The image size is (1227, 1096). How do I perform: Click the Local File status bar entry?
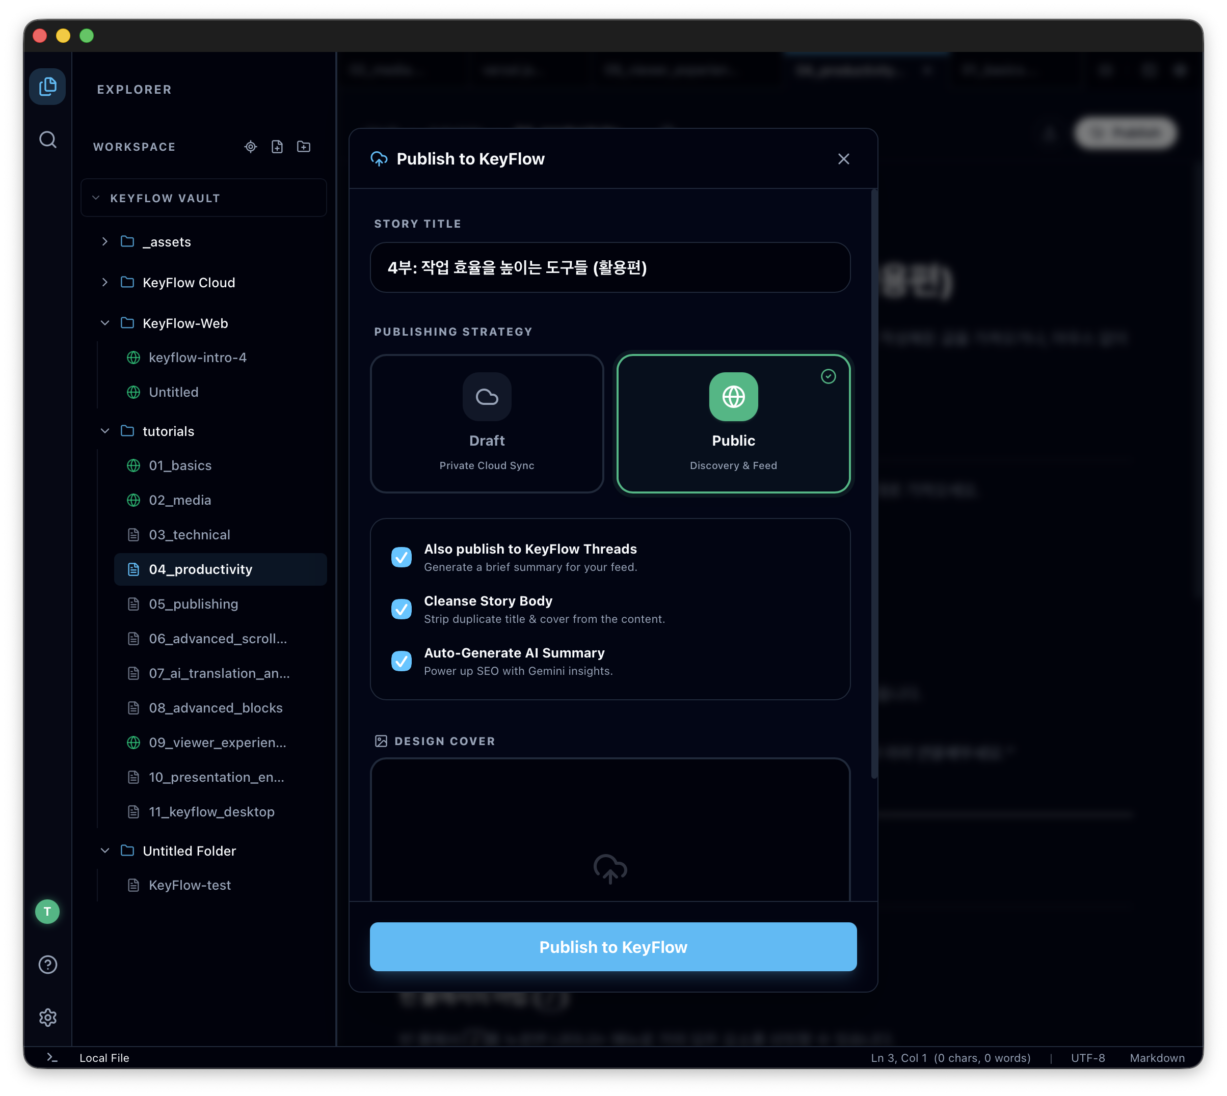pos(104,1058)
